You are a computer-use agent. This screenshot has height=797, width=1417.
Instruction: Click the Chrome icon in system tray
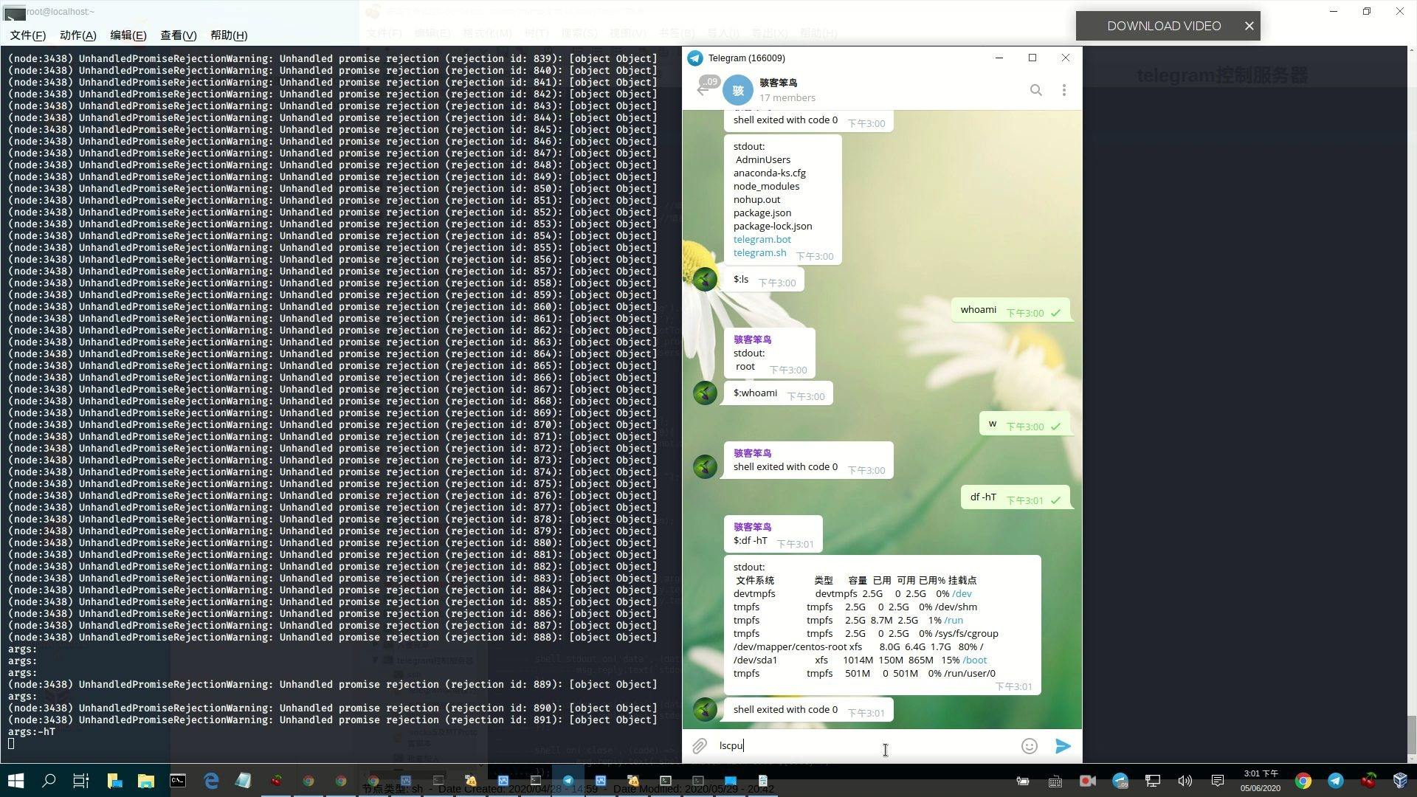click(x=1303, y=781)
